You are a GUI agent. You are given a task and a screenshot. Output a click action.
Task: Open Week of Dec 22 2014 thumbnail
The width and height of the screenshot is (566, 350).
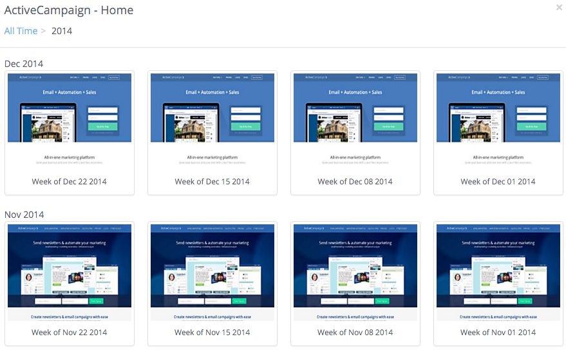click(x=70, y=119)
